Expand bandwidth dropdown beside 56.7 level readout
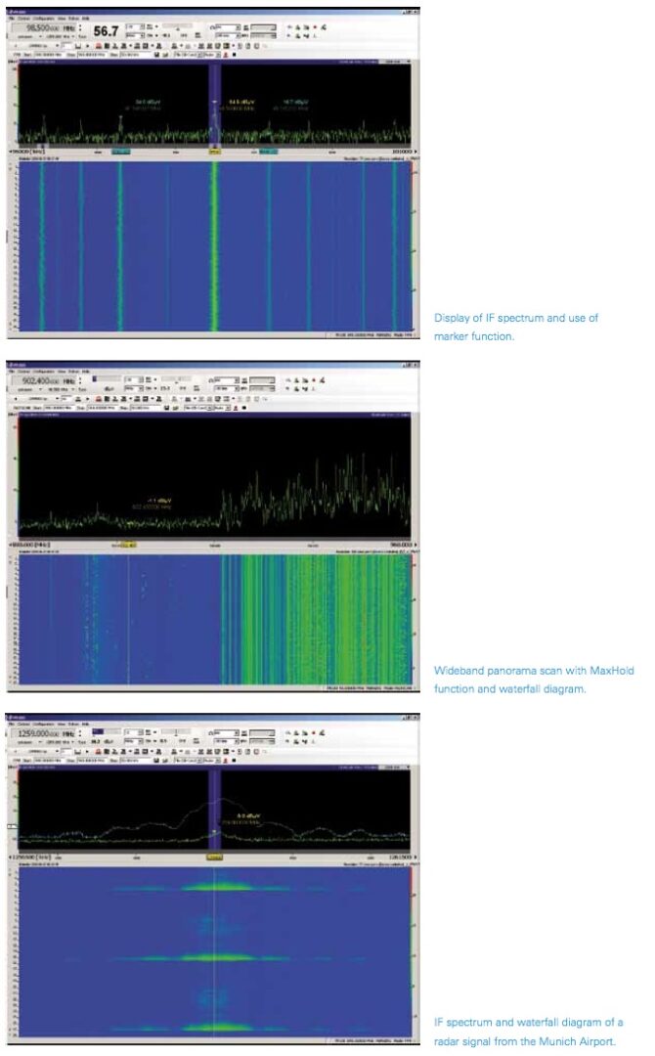655x1056 pixels. [143, 27]
